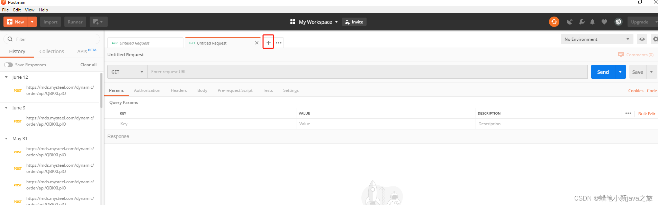Switch to the first Untitled Request tab
This screenshot has height=205, width=658.
[x=145, y=43]
